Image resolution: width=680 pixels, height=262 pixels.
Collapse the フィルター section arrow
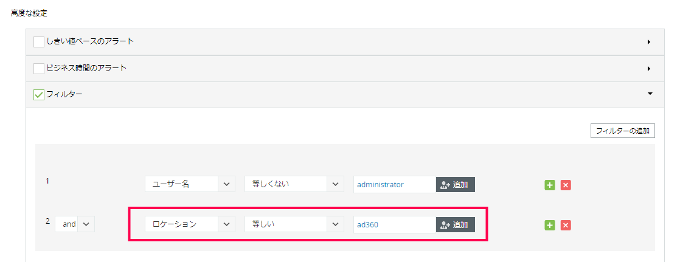tap(650, 94)
